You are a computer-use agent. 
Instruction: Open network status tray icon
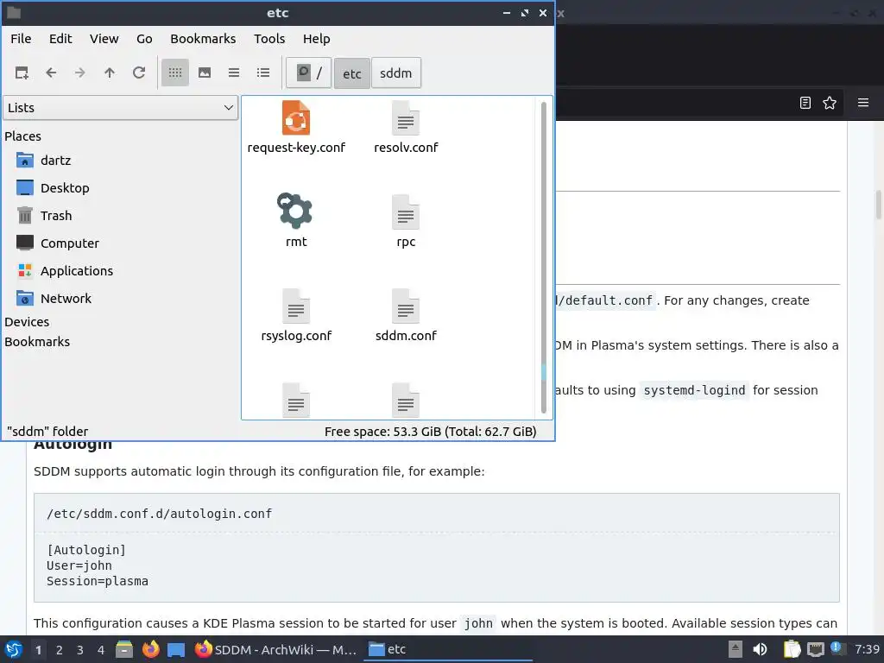[815, 650]
